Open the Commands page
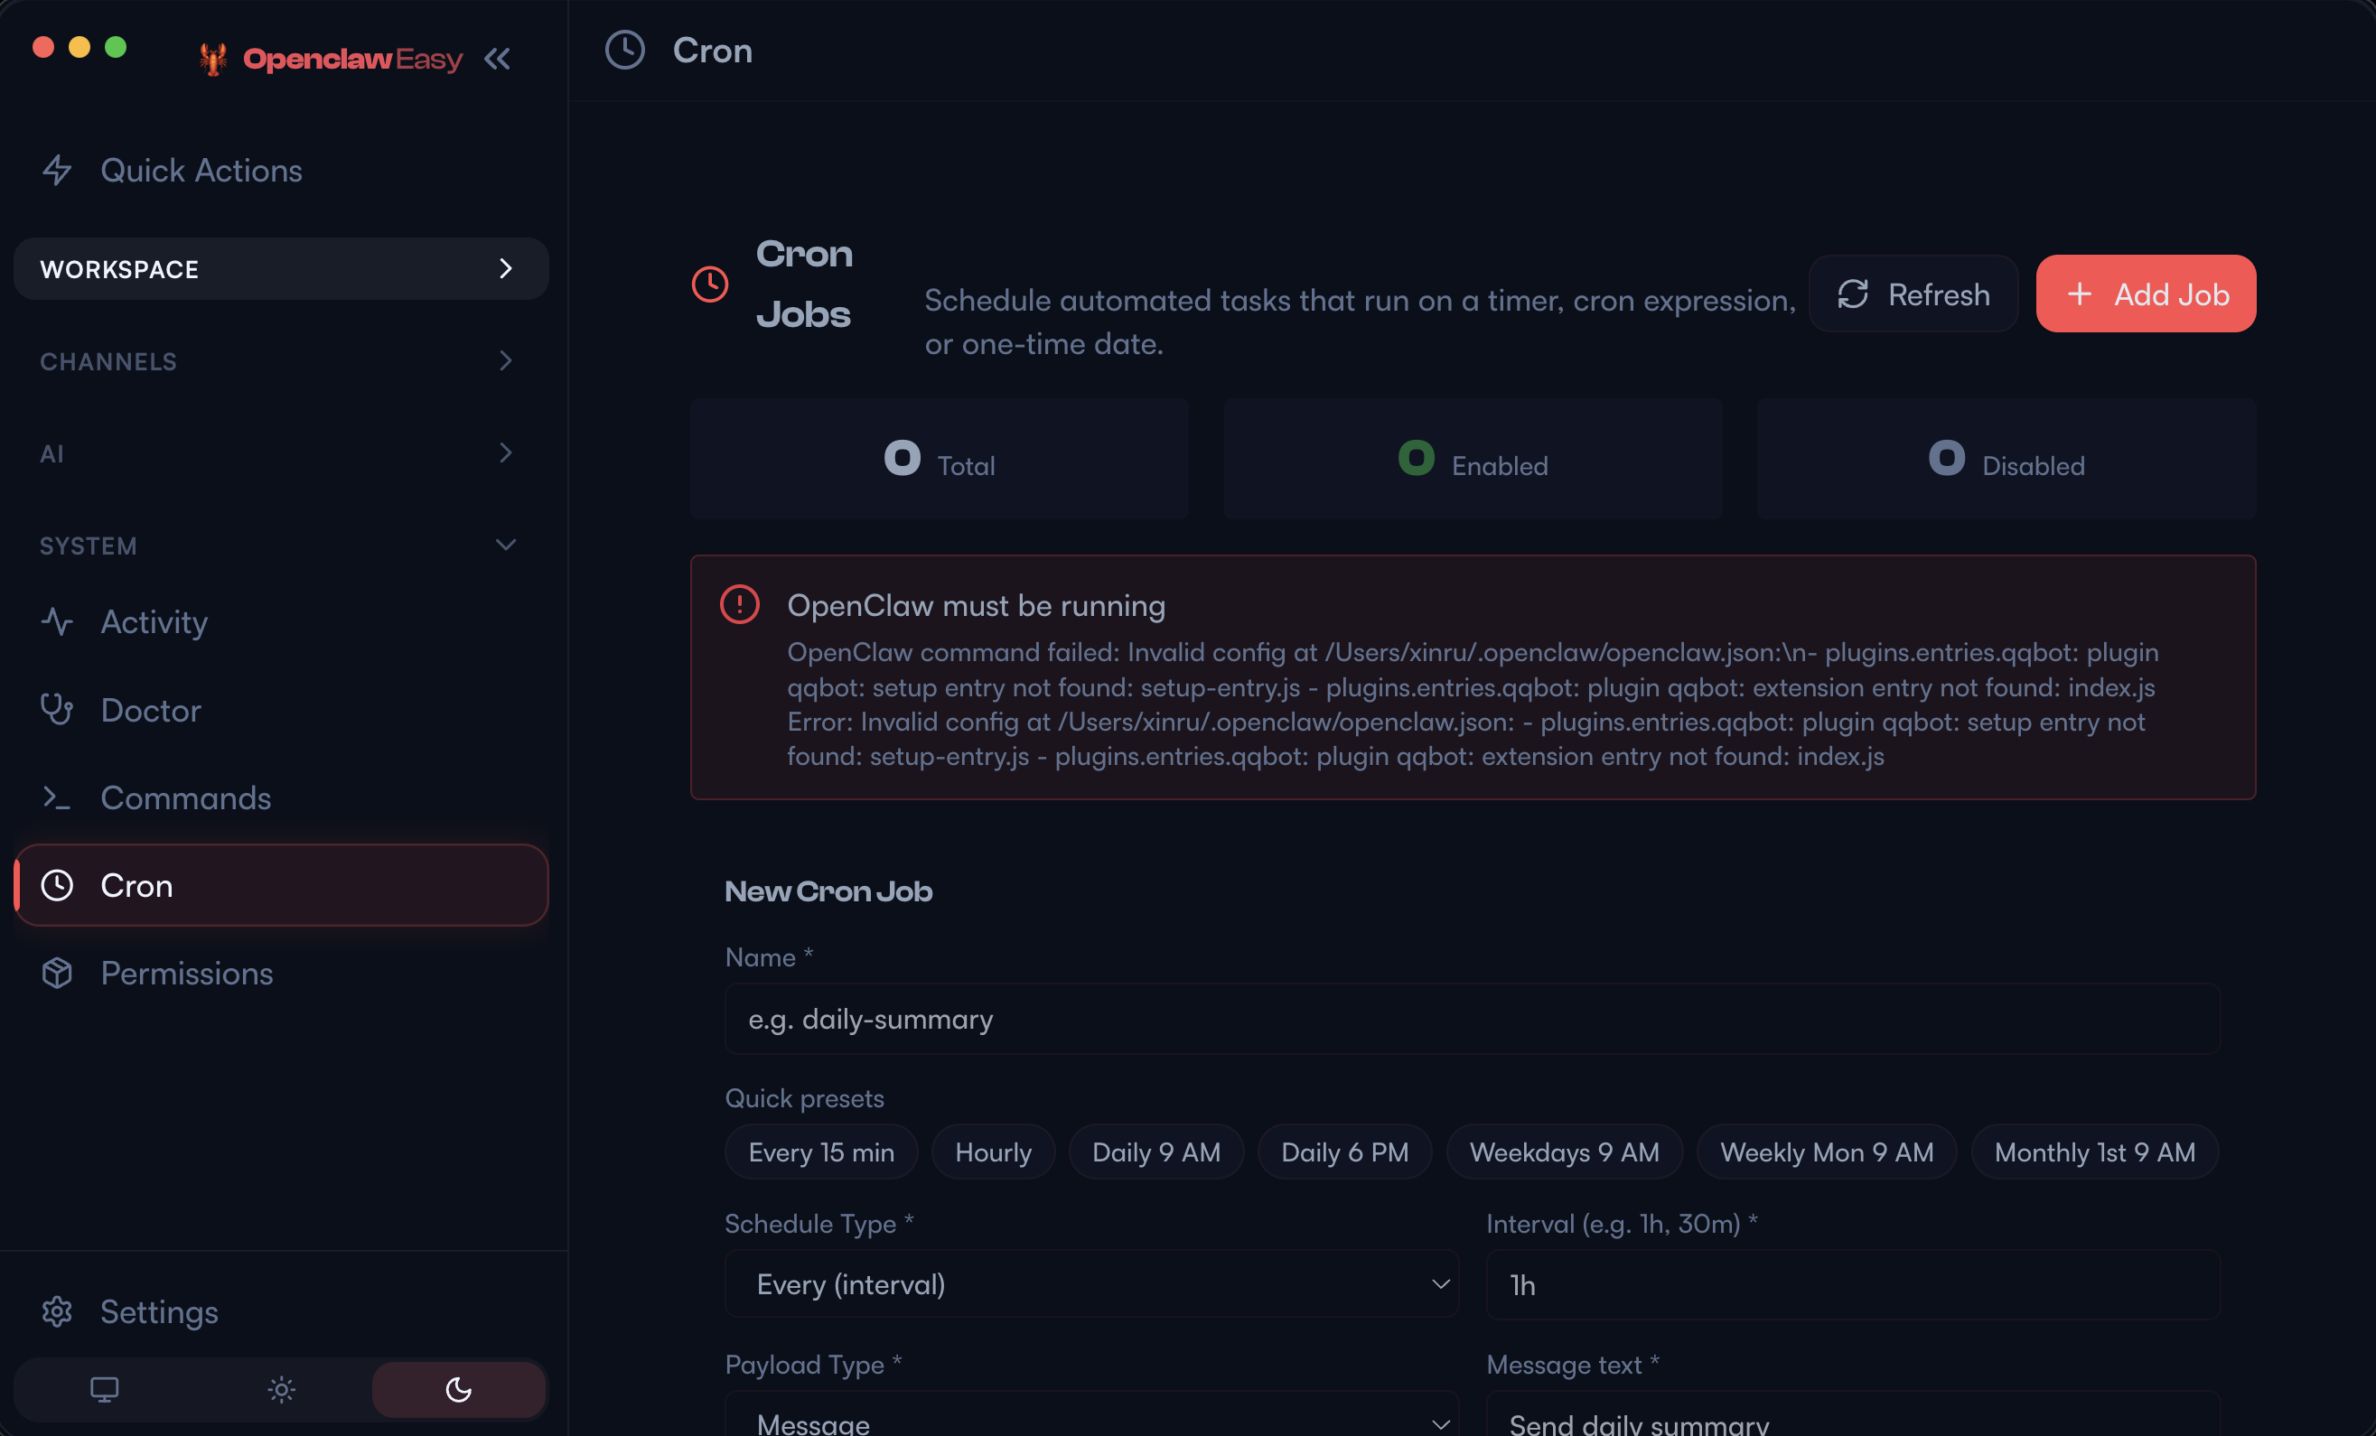2376x1436 pixels. point(282,798)
